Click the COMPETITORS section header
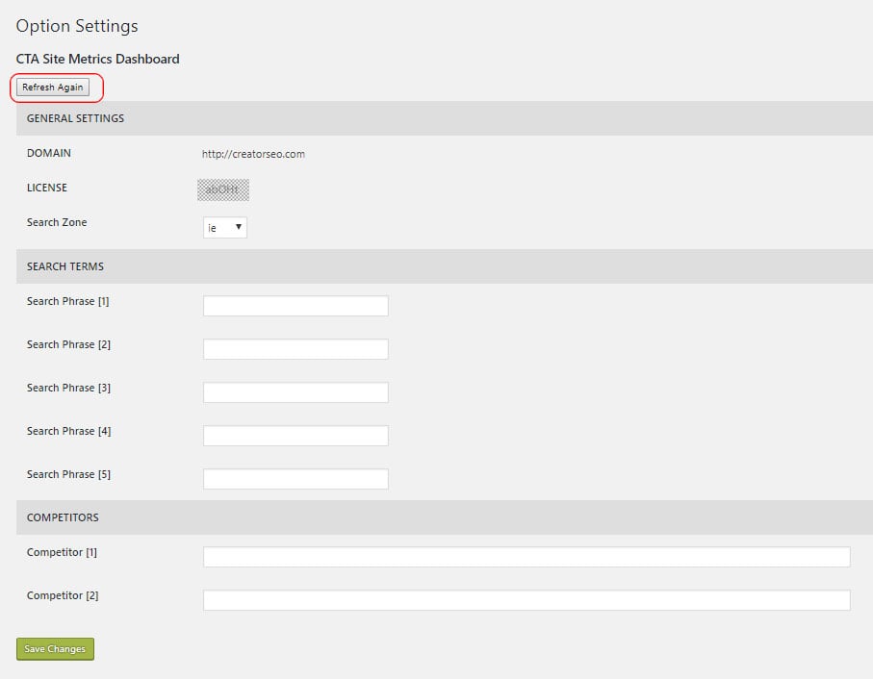 pos(63,517)
